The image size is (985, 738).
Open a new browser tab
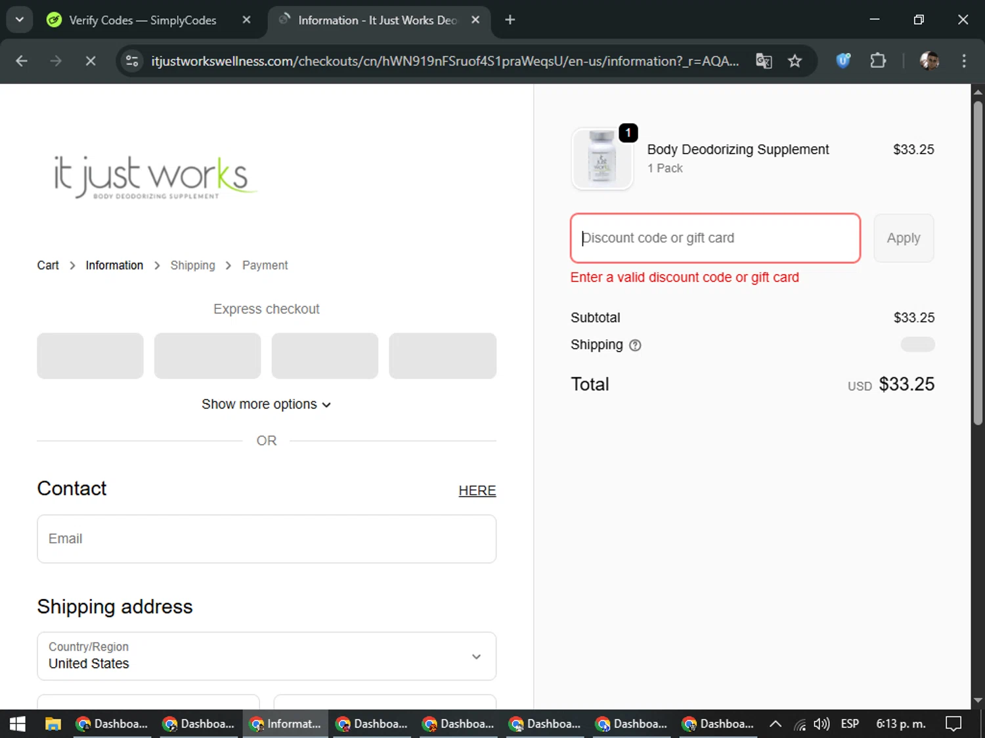(510, 20)
